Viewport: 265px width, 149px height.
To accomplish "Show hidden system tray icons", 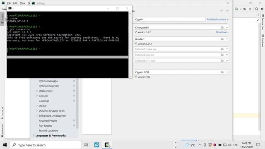I will pos(200,145).
